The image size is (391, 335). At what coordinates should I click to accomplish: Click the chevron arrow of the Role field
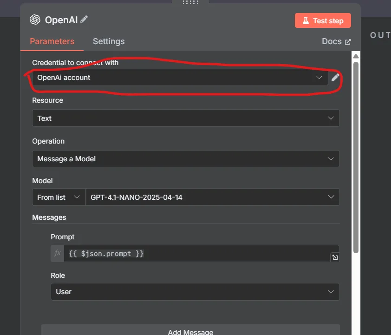coord(331,292)
